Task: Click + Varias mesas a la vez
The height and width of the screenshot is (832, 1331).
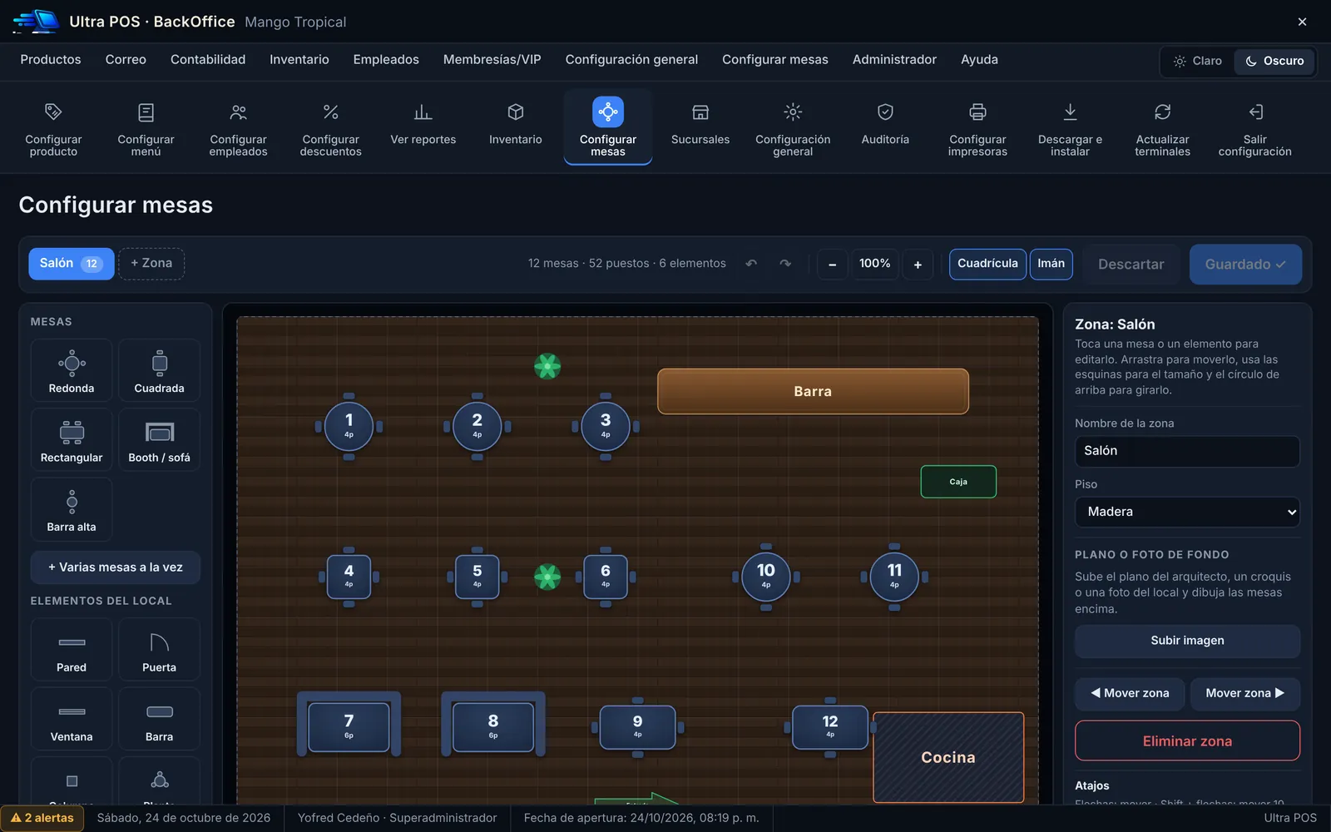Action: 116,567
